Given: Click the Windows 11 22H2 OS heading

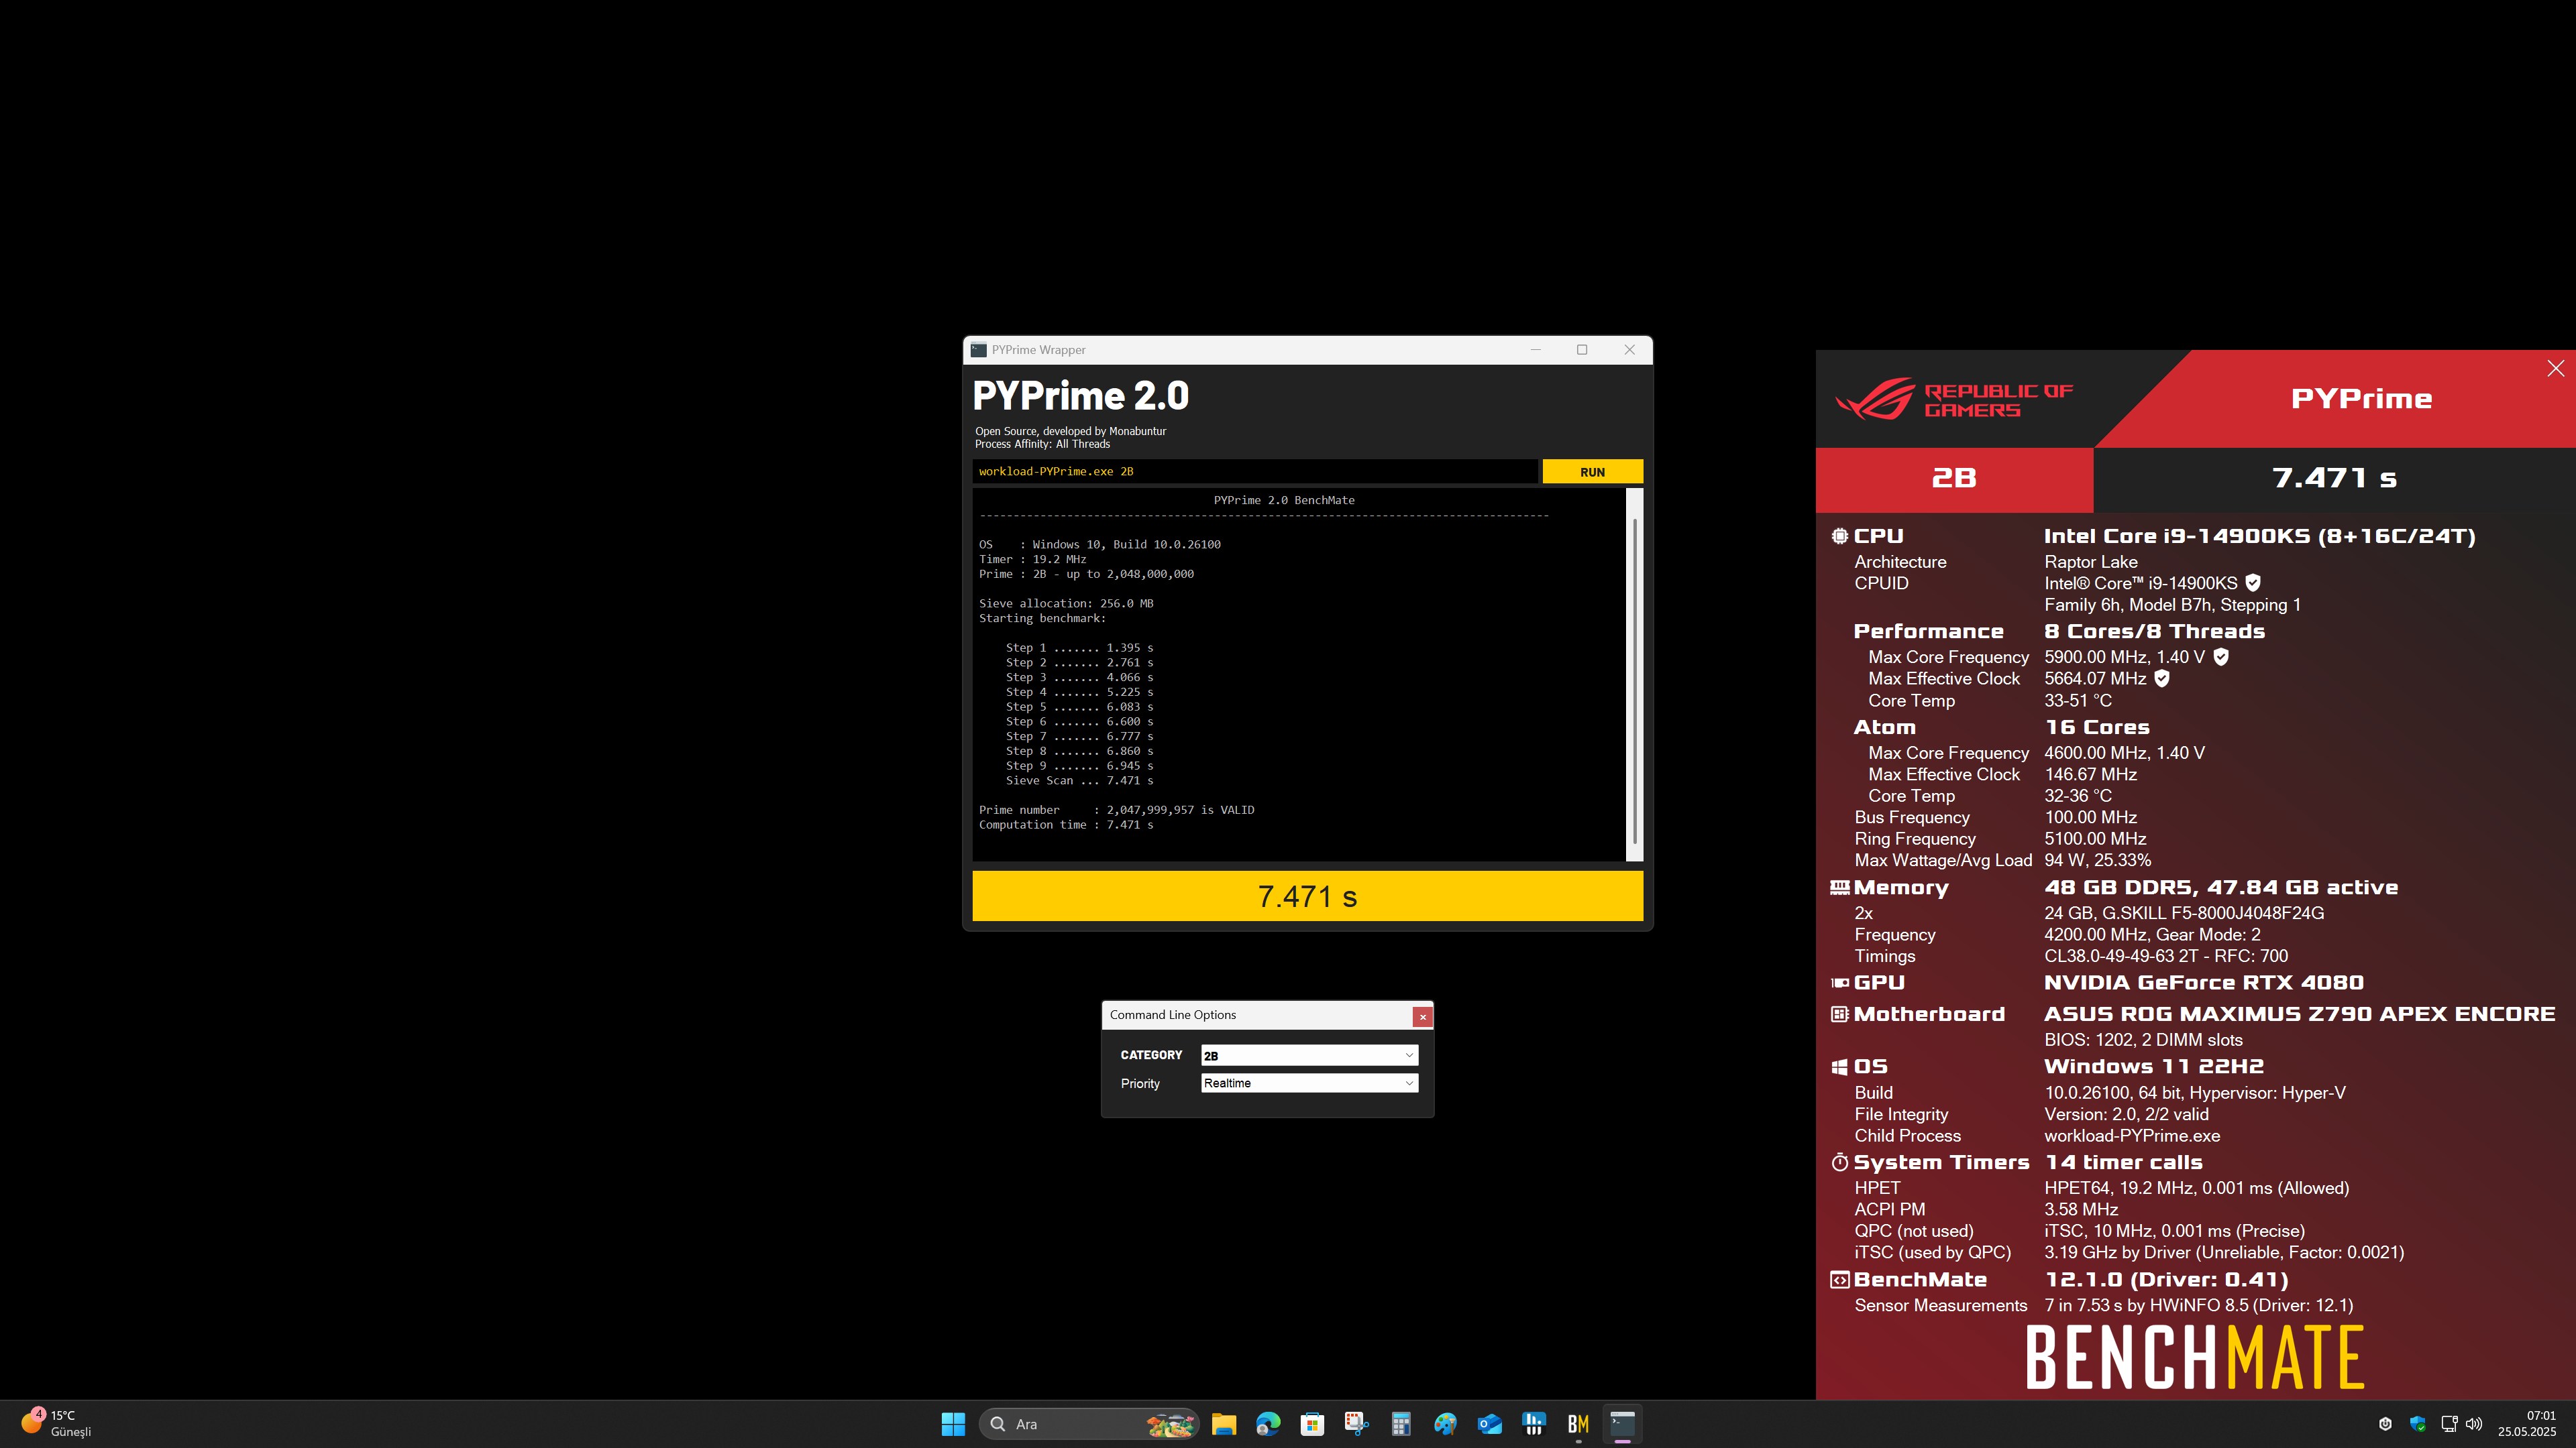Looking at the screenshot, I should (2154, 1067).
